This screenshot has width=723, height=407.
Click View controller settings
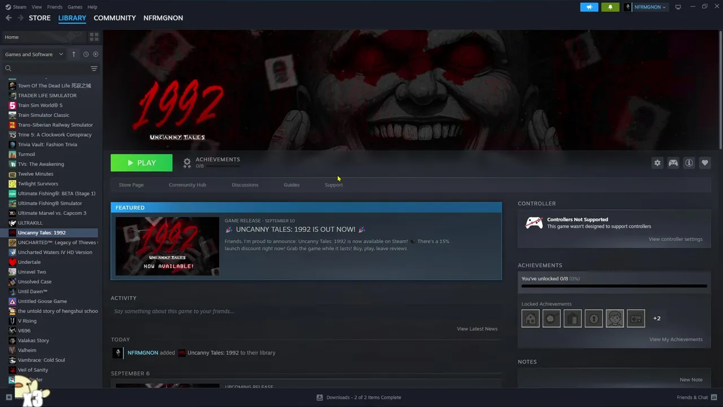pos(676,239)
